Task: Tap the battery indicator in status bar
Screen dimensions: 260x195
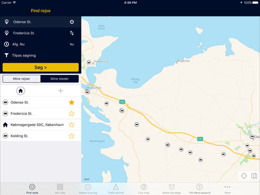Action: tap(255, 3)
